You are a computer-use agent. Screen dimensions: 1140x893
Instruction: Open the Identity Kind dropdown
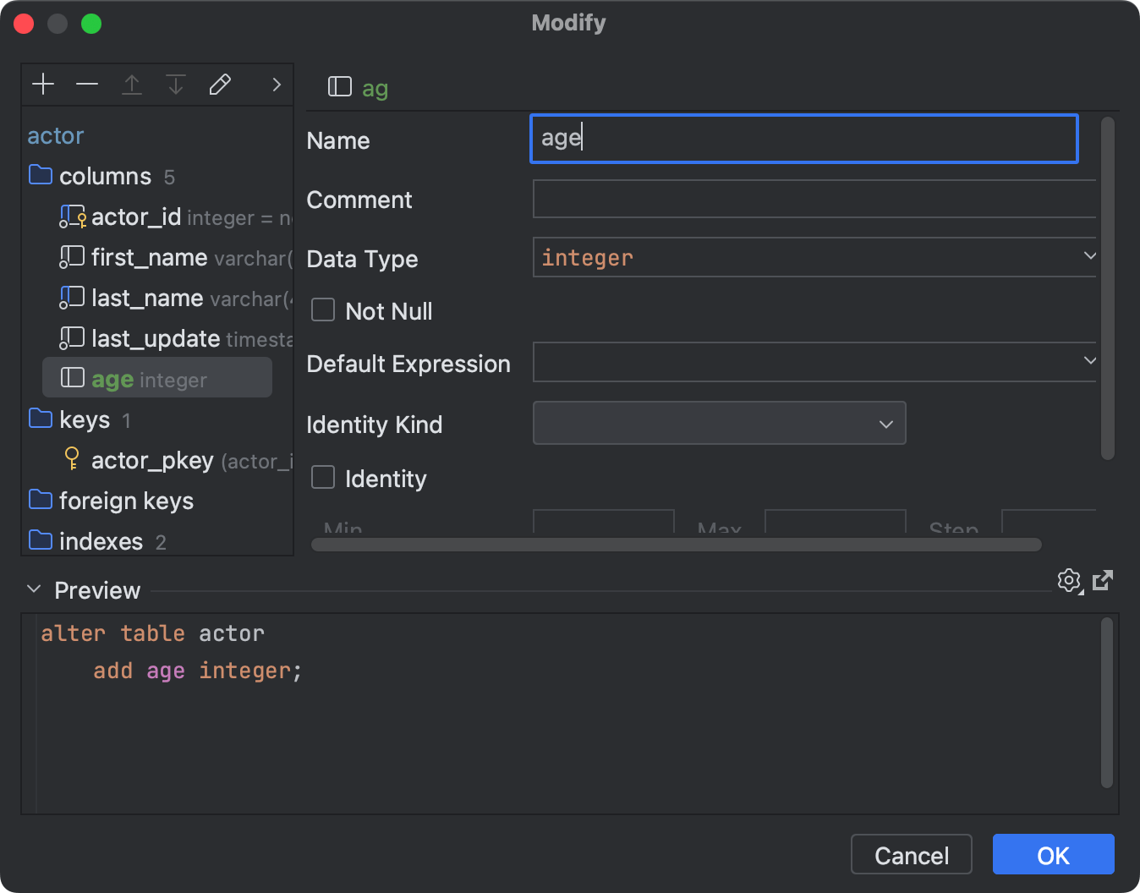click(885, 424)
